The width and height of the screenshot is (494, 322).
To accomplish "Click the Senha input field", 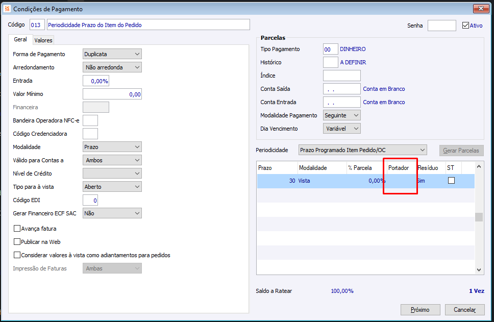I will [442, 26].
